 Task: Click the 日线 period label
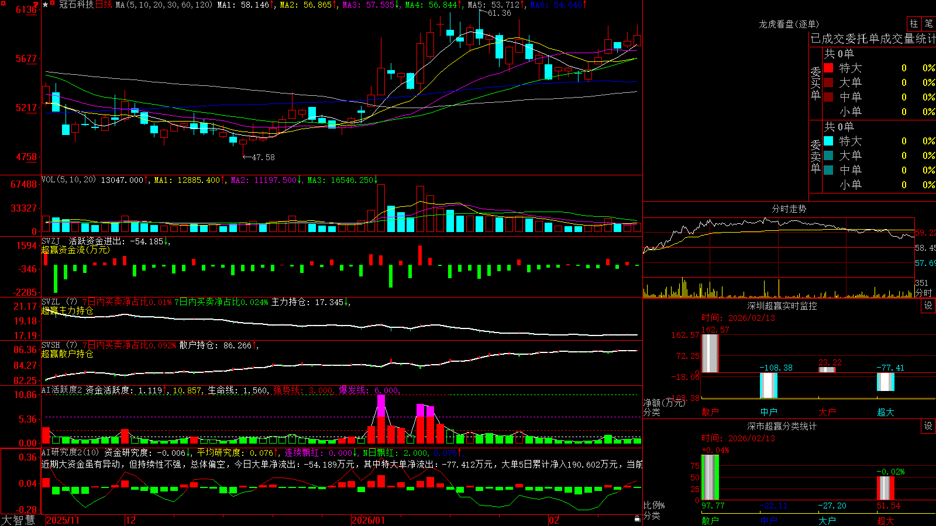click(104, 5)
